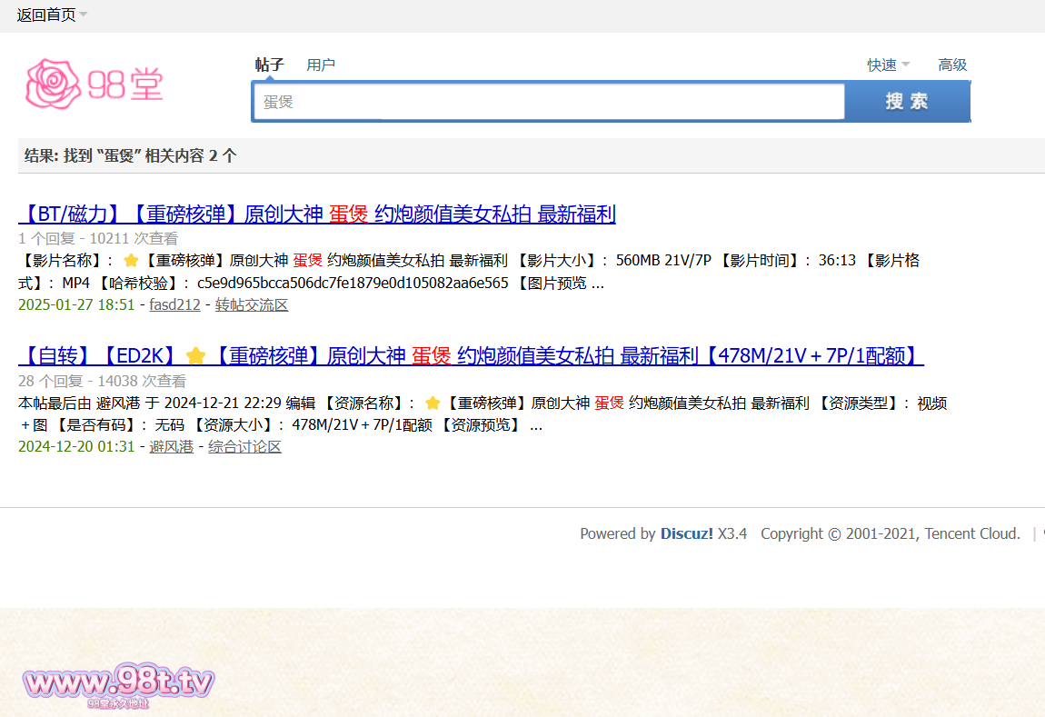1045x717 pixels.
Task: Open the first result titled 【BT/磁力】
Action: pos(317,214)
